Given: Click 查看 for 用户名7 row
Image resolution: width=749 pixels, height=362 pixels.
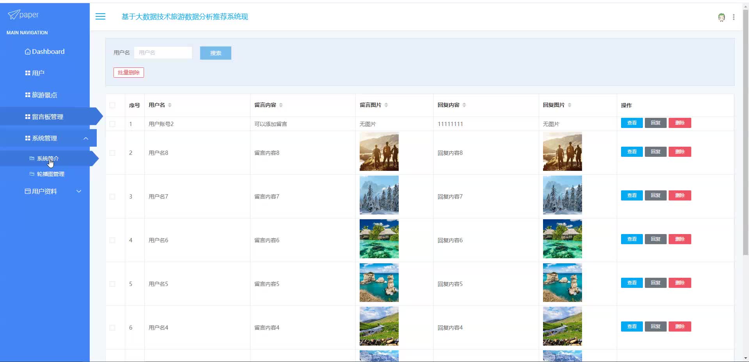Looking at the screenshot, I should 632,195.
